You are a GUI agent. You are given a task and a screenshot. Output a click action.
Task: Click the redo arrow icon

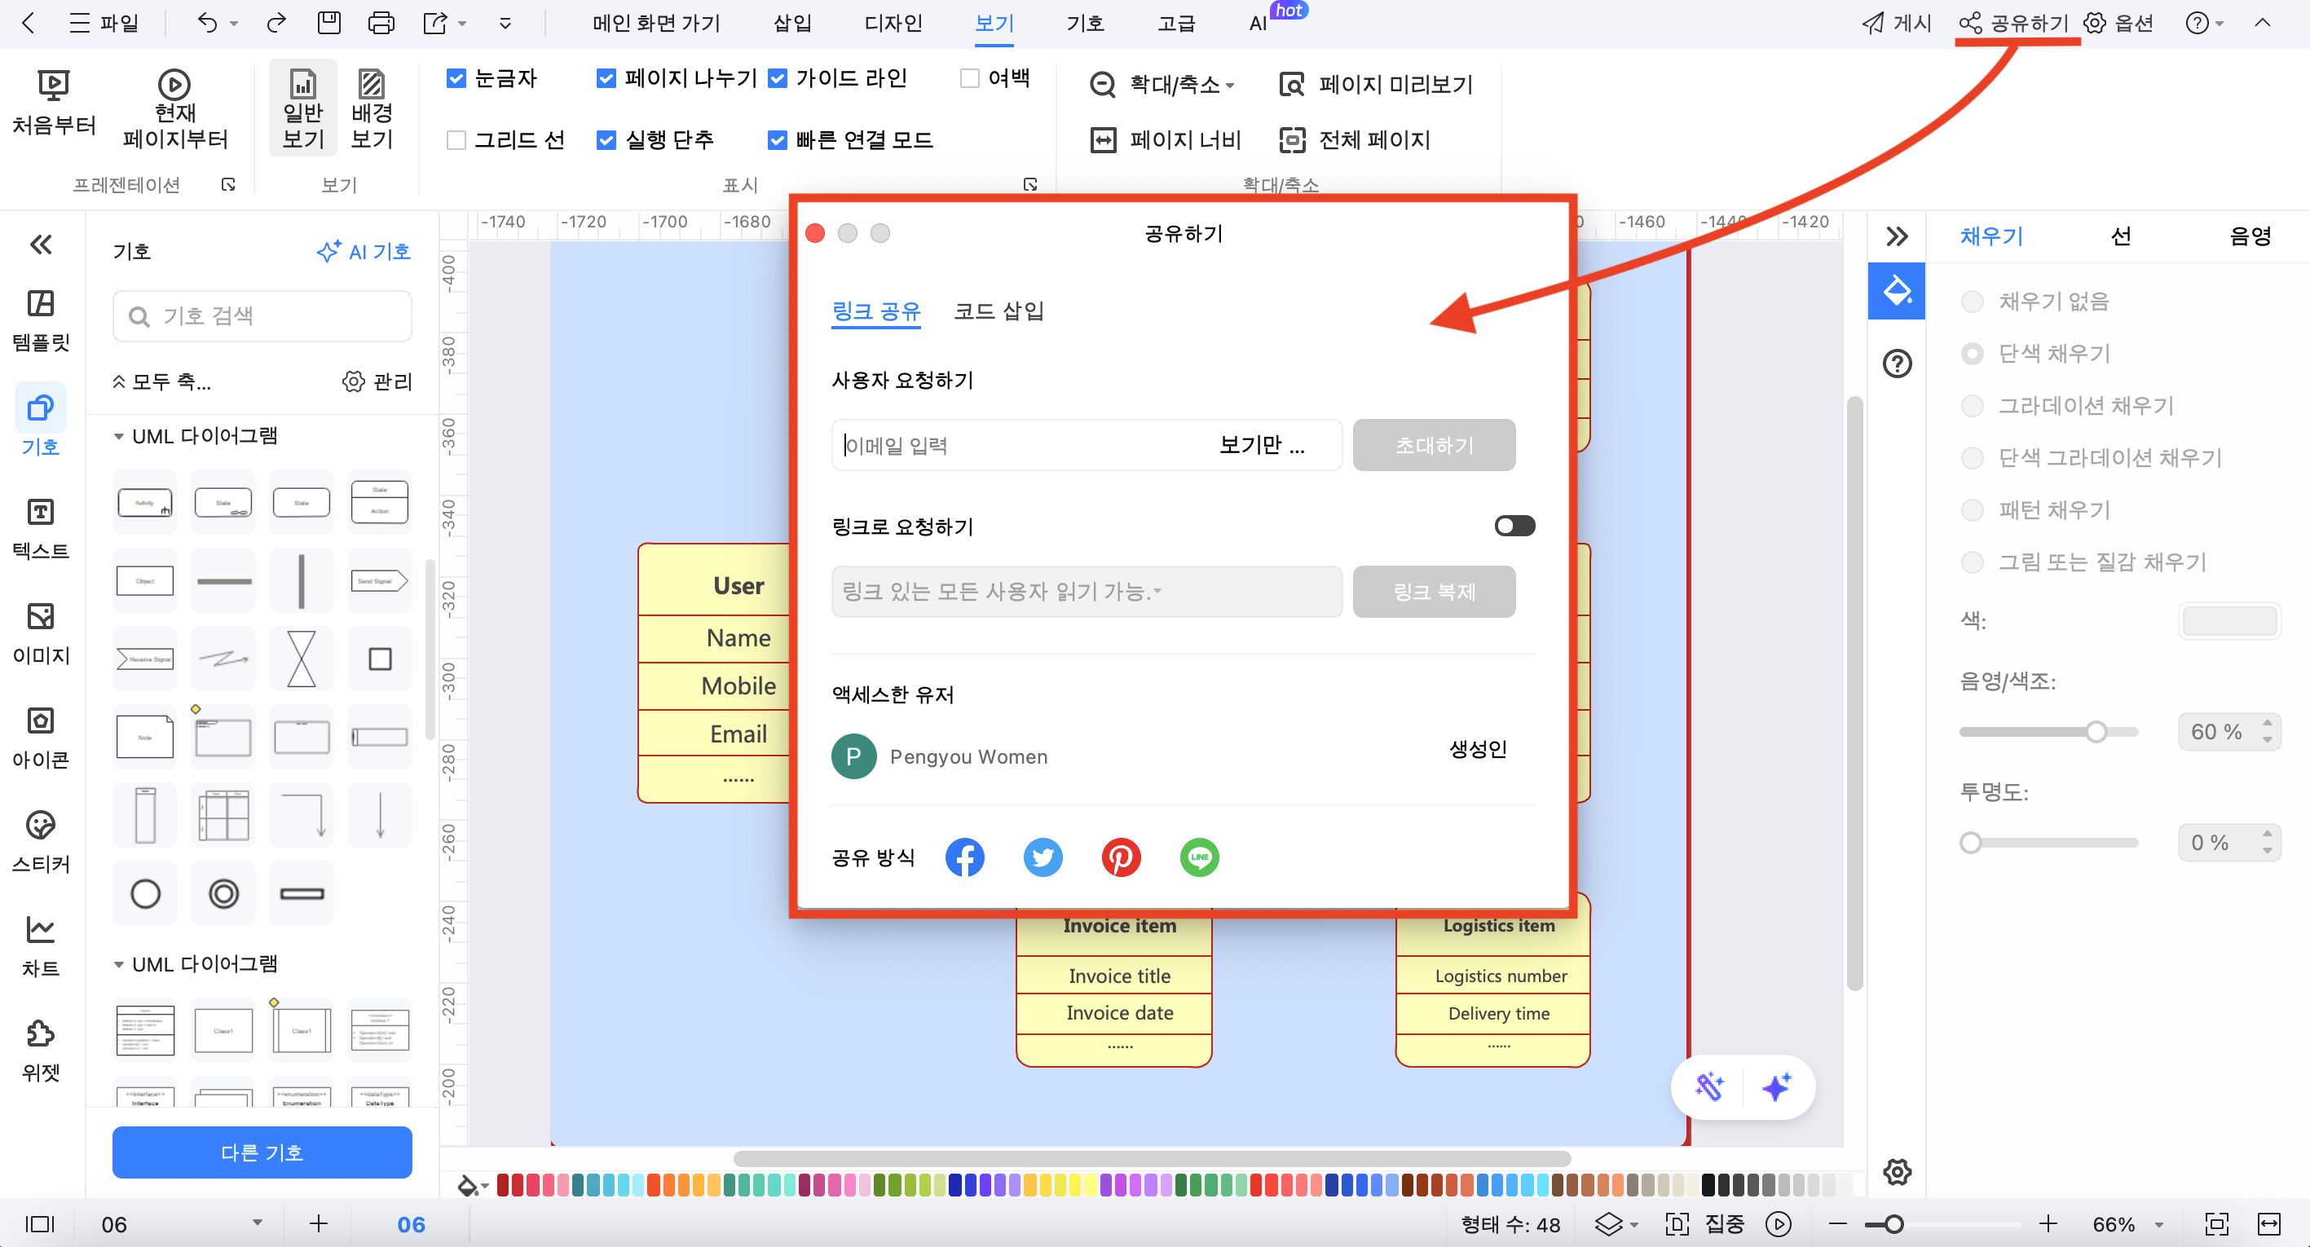pos(276,24)
